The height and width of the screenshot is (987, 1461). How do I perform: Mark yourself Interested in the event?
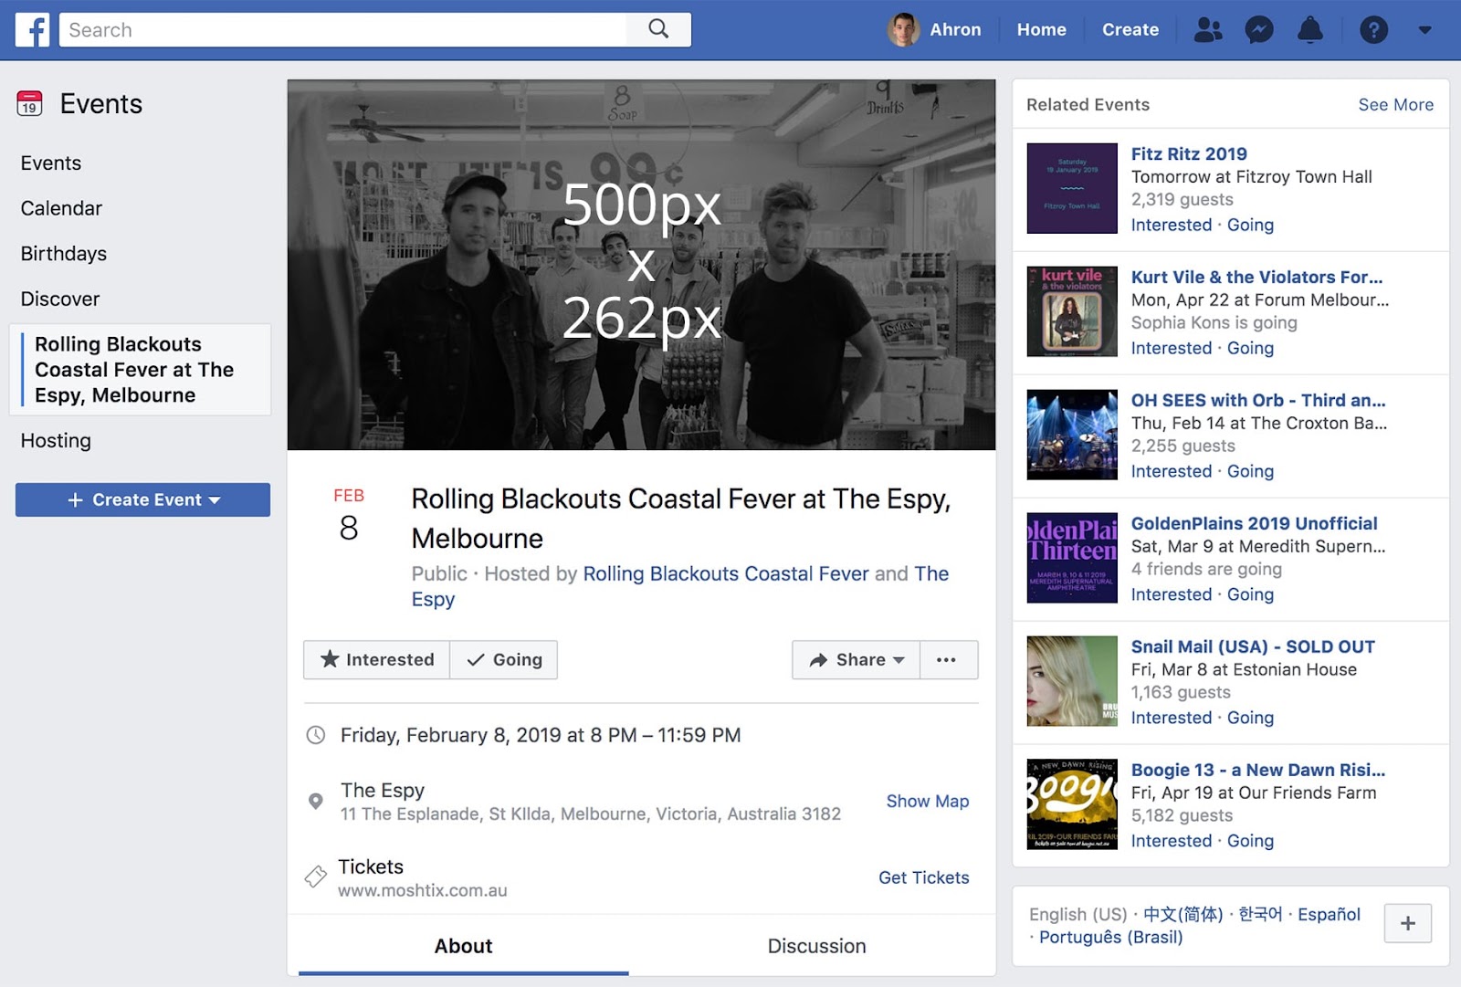tap(376, 660)
